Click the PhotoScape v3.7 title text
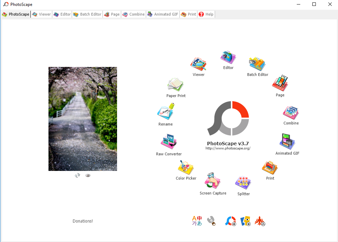Image resolution: width=338 pixels, height=242 pixels. tap(228, 143)
